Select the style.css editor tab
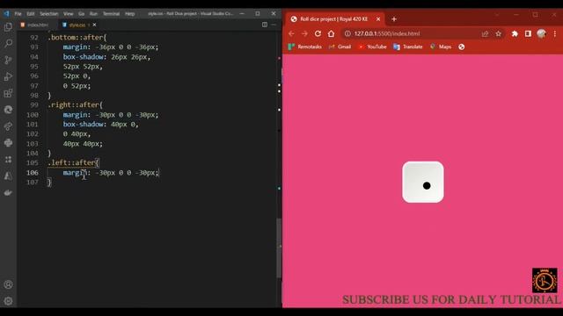563x316 pixels. 77,25
